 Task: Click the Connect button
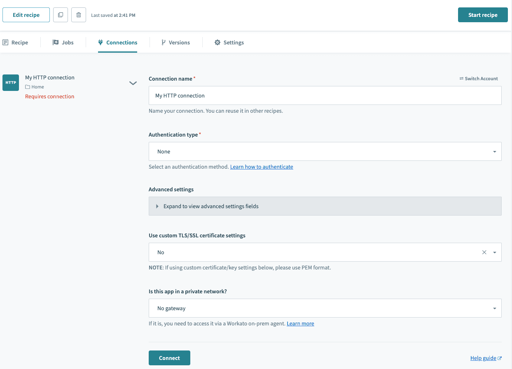[169, 357]
